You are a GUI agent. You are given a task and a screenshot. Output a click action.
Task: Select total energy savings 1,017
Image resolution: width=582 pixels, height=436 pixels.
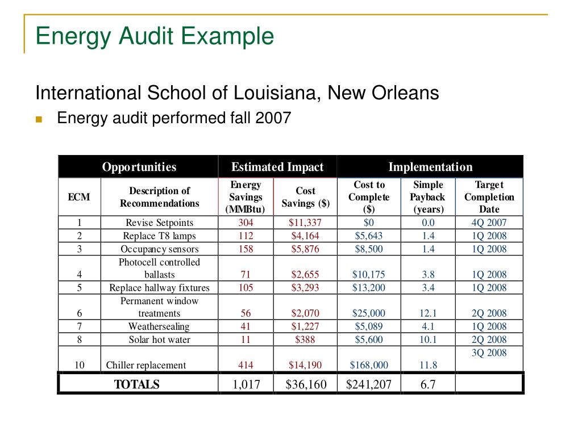click(246, 384)
